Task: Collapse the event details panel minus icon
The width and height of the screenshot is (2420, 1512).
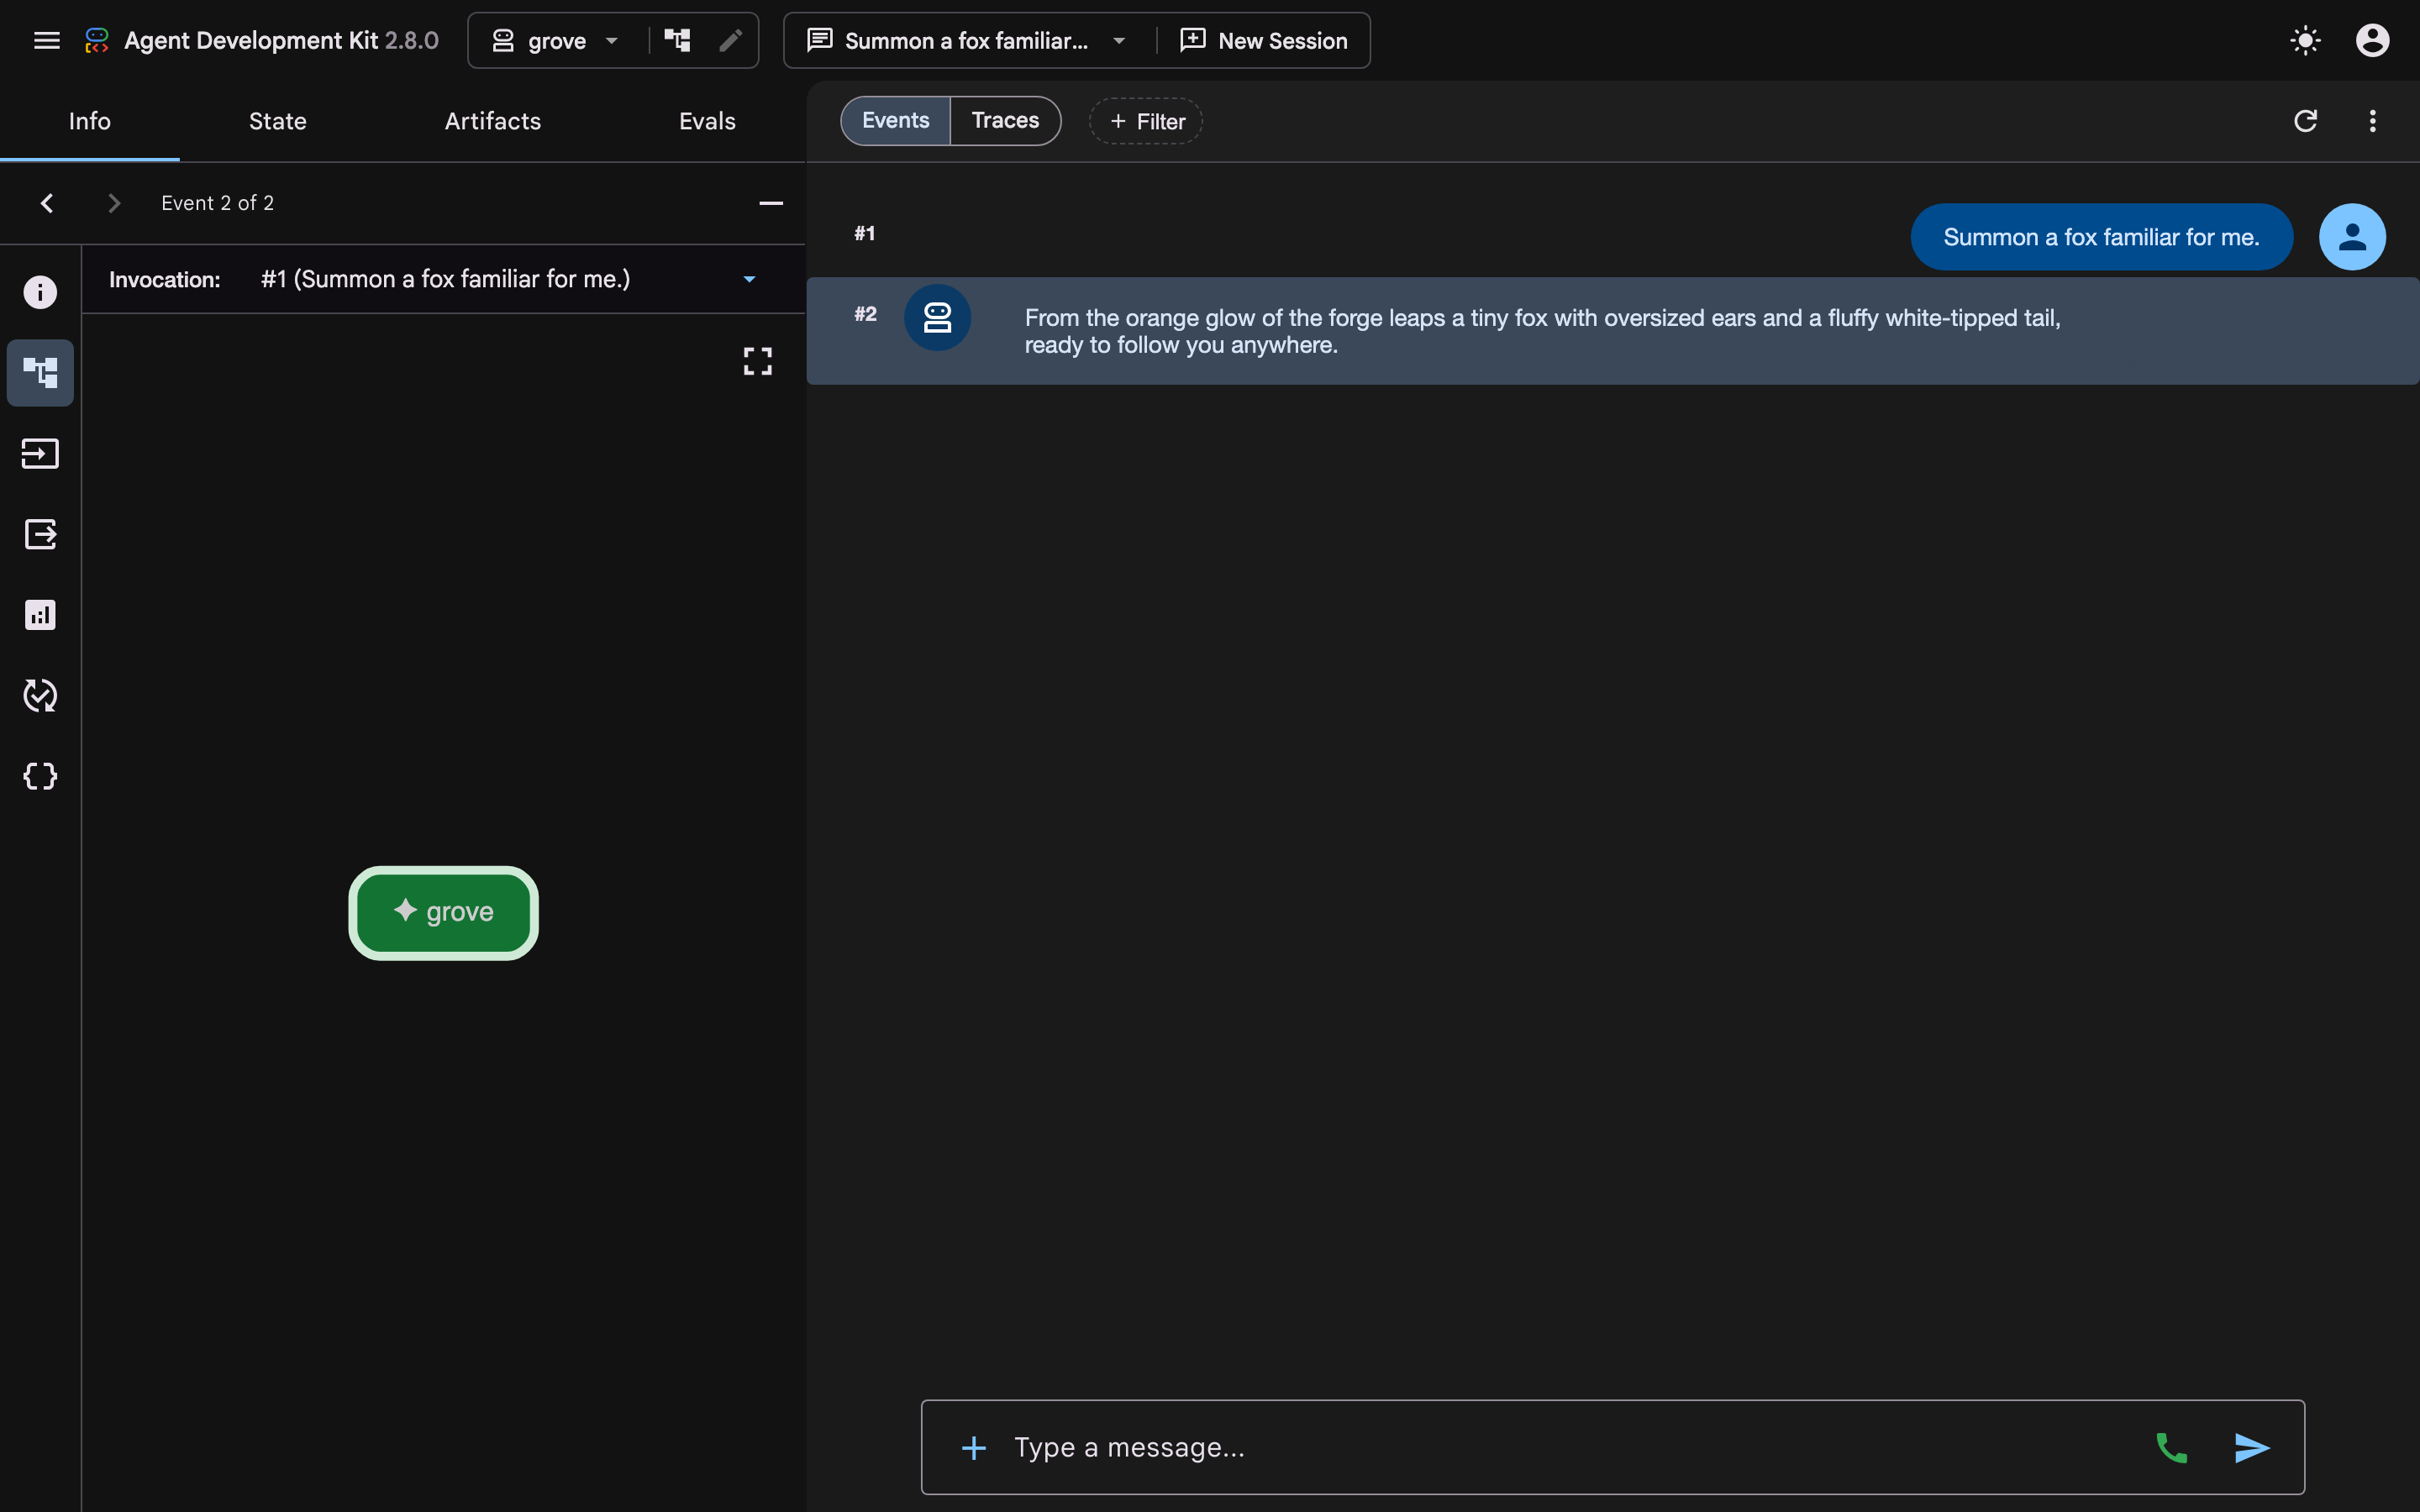Action: point(771,203)
